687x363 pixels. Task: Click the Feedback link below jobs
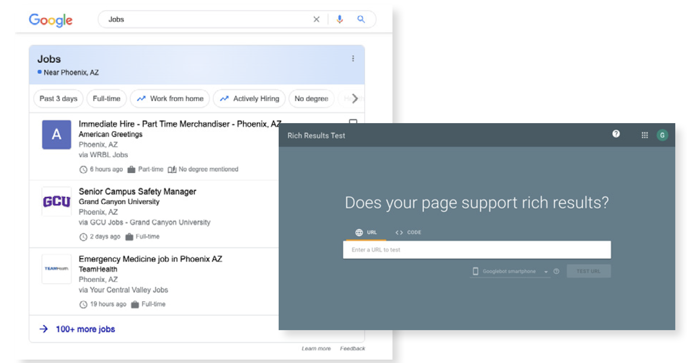click(x=352, y=349)
